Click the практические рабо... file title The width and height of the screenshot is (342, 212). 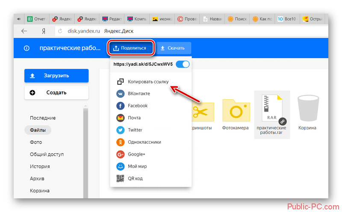pyautogui.click(x=70, y=48)
